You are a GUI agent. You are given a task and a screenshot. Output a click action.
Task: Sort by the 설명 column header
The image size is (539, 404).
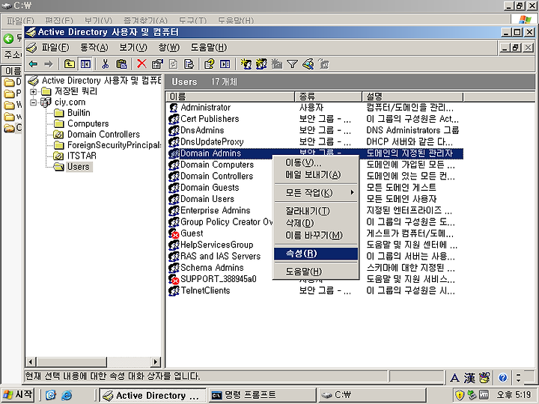point(412,97)
